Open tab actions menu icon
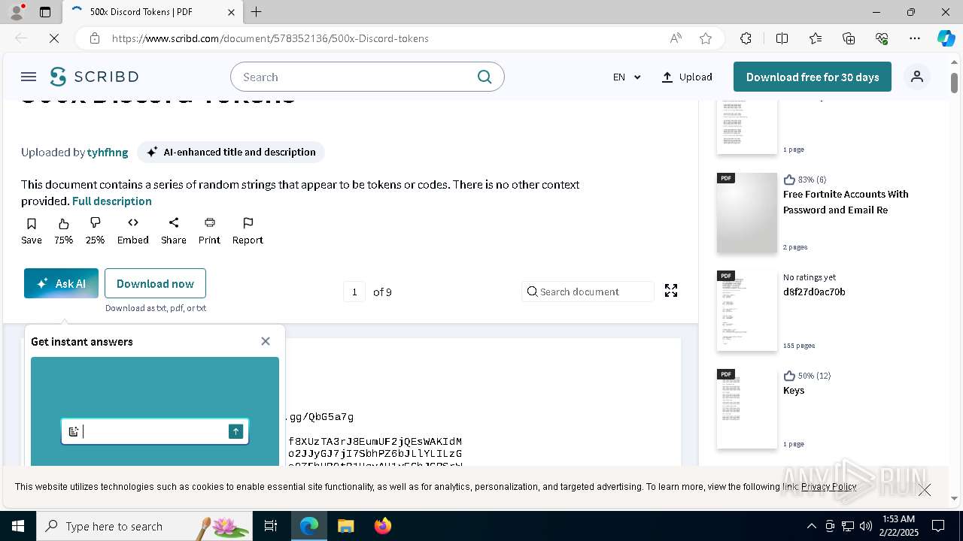The image size is (963, 541). click(45, 12)
